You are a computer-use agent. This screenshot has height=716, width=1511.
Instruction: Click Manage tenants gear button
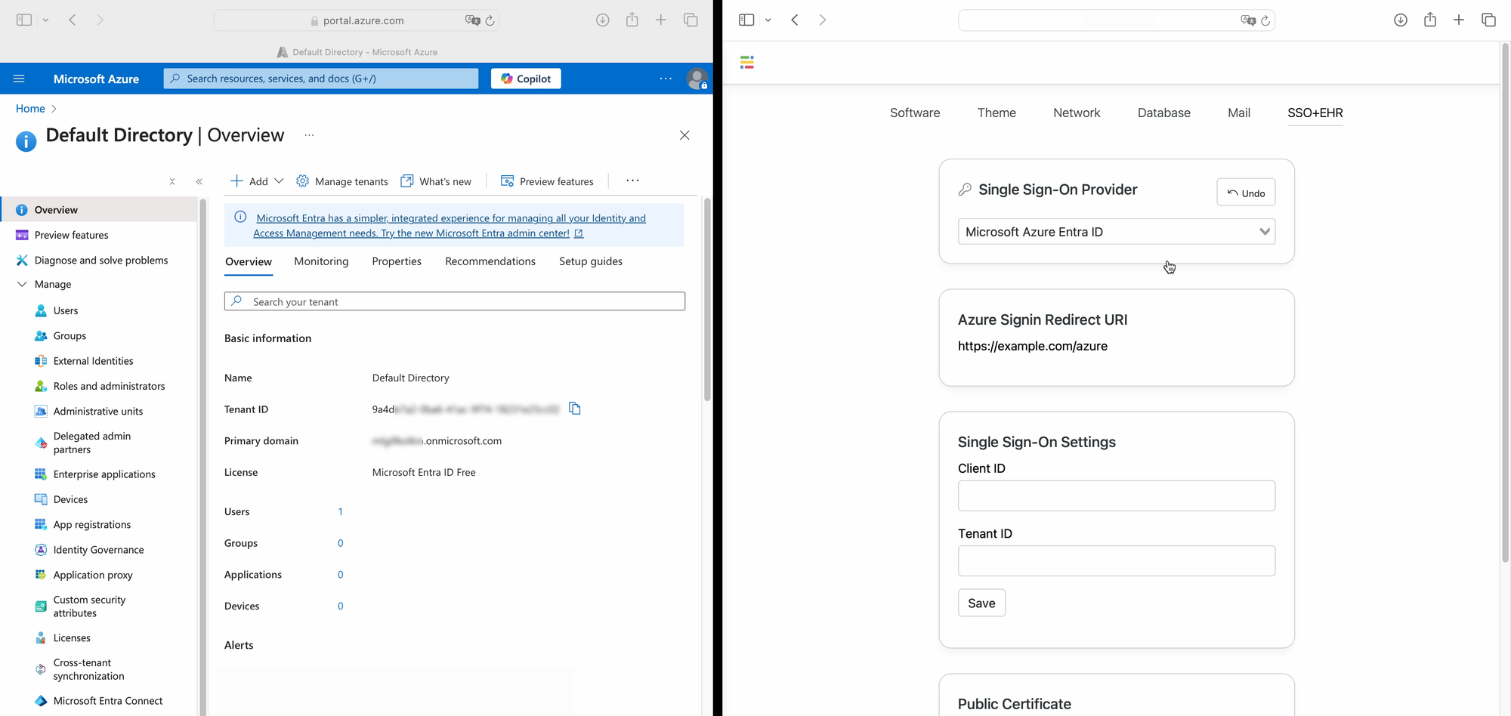342,181
